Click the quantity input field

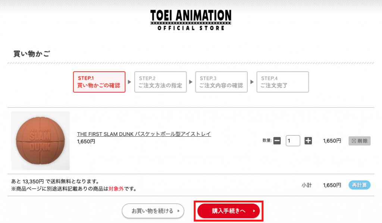[x=293, y=141]
